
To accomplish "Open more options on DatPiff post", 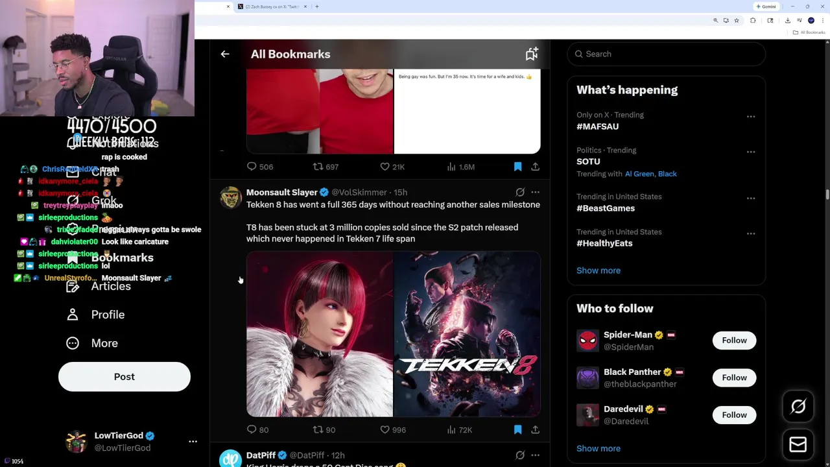I will coord(535,455).
